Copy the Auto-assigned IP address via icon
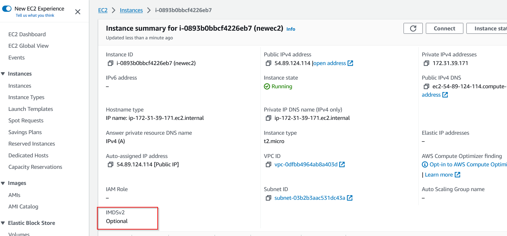Image resolution: width=507 pixels, height=236 pixels. tap(110, 164)
